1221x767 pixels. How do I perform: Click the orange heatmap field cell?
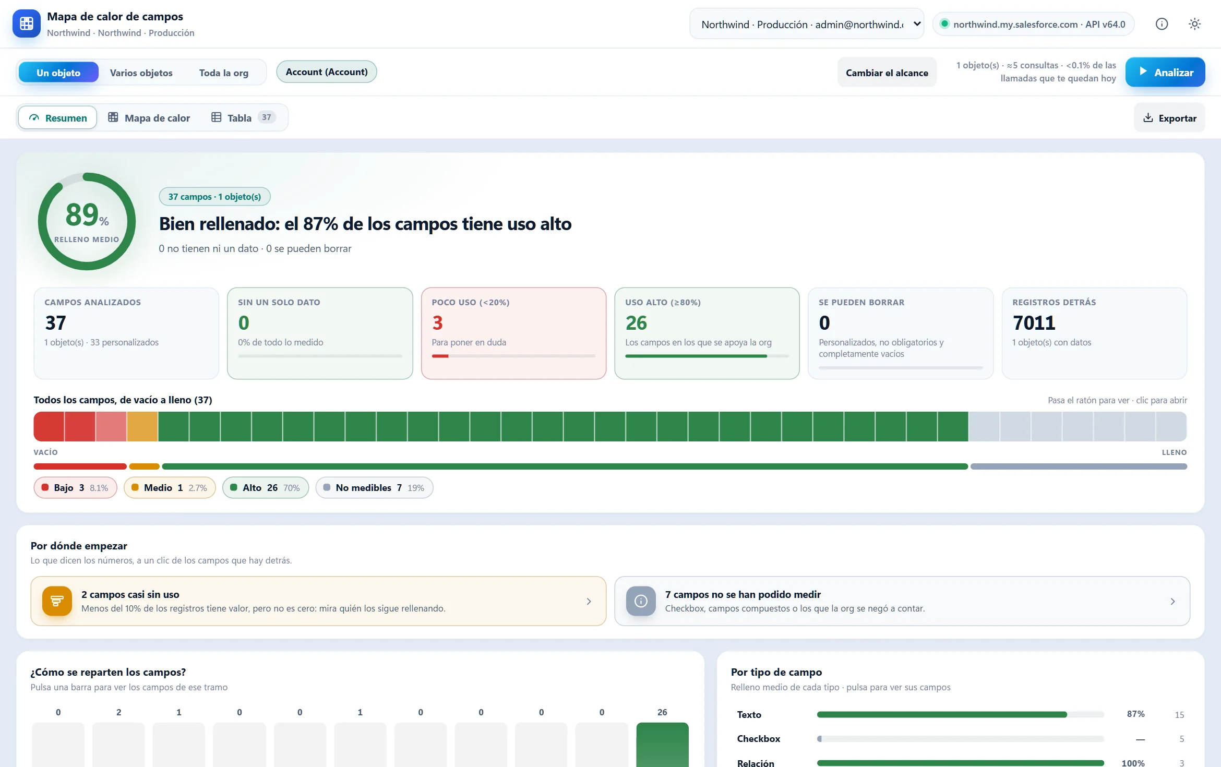pos(142,427)
